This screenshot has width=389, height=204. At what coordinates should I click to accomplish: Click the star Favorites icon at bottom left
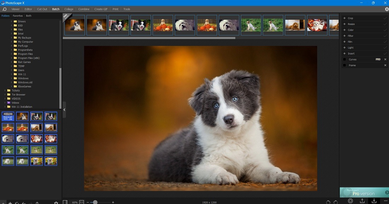tap(11, 202)
